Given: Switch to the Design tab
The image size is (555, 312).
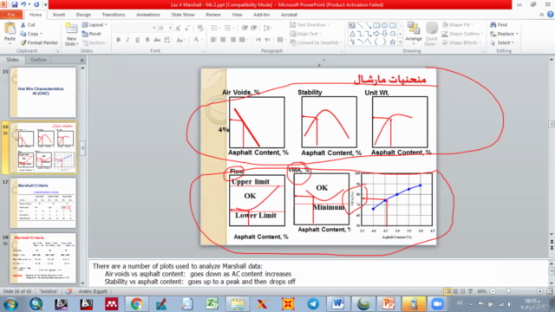Looking at the screenshot, I should click(83, 15).
